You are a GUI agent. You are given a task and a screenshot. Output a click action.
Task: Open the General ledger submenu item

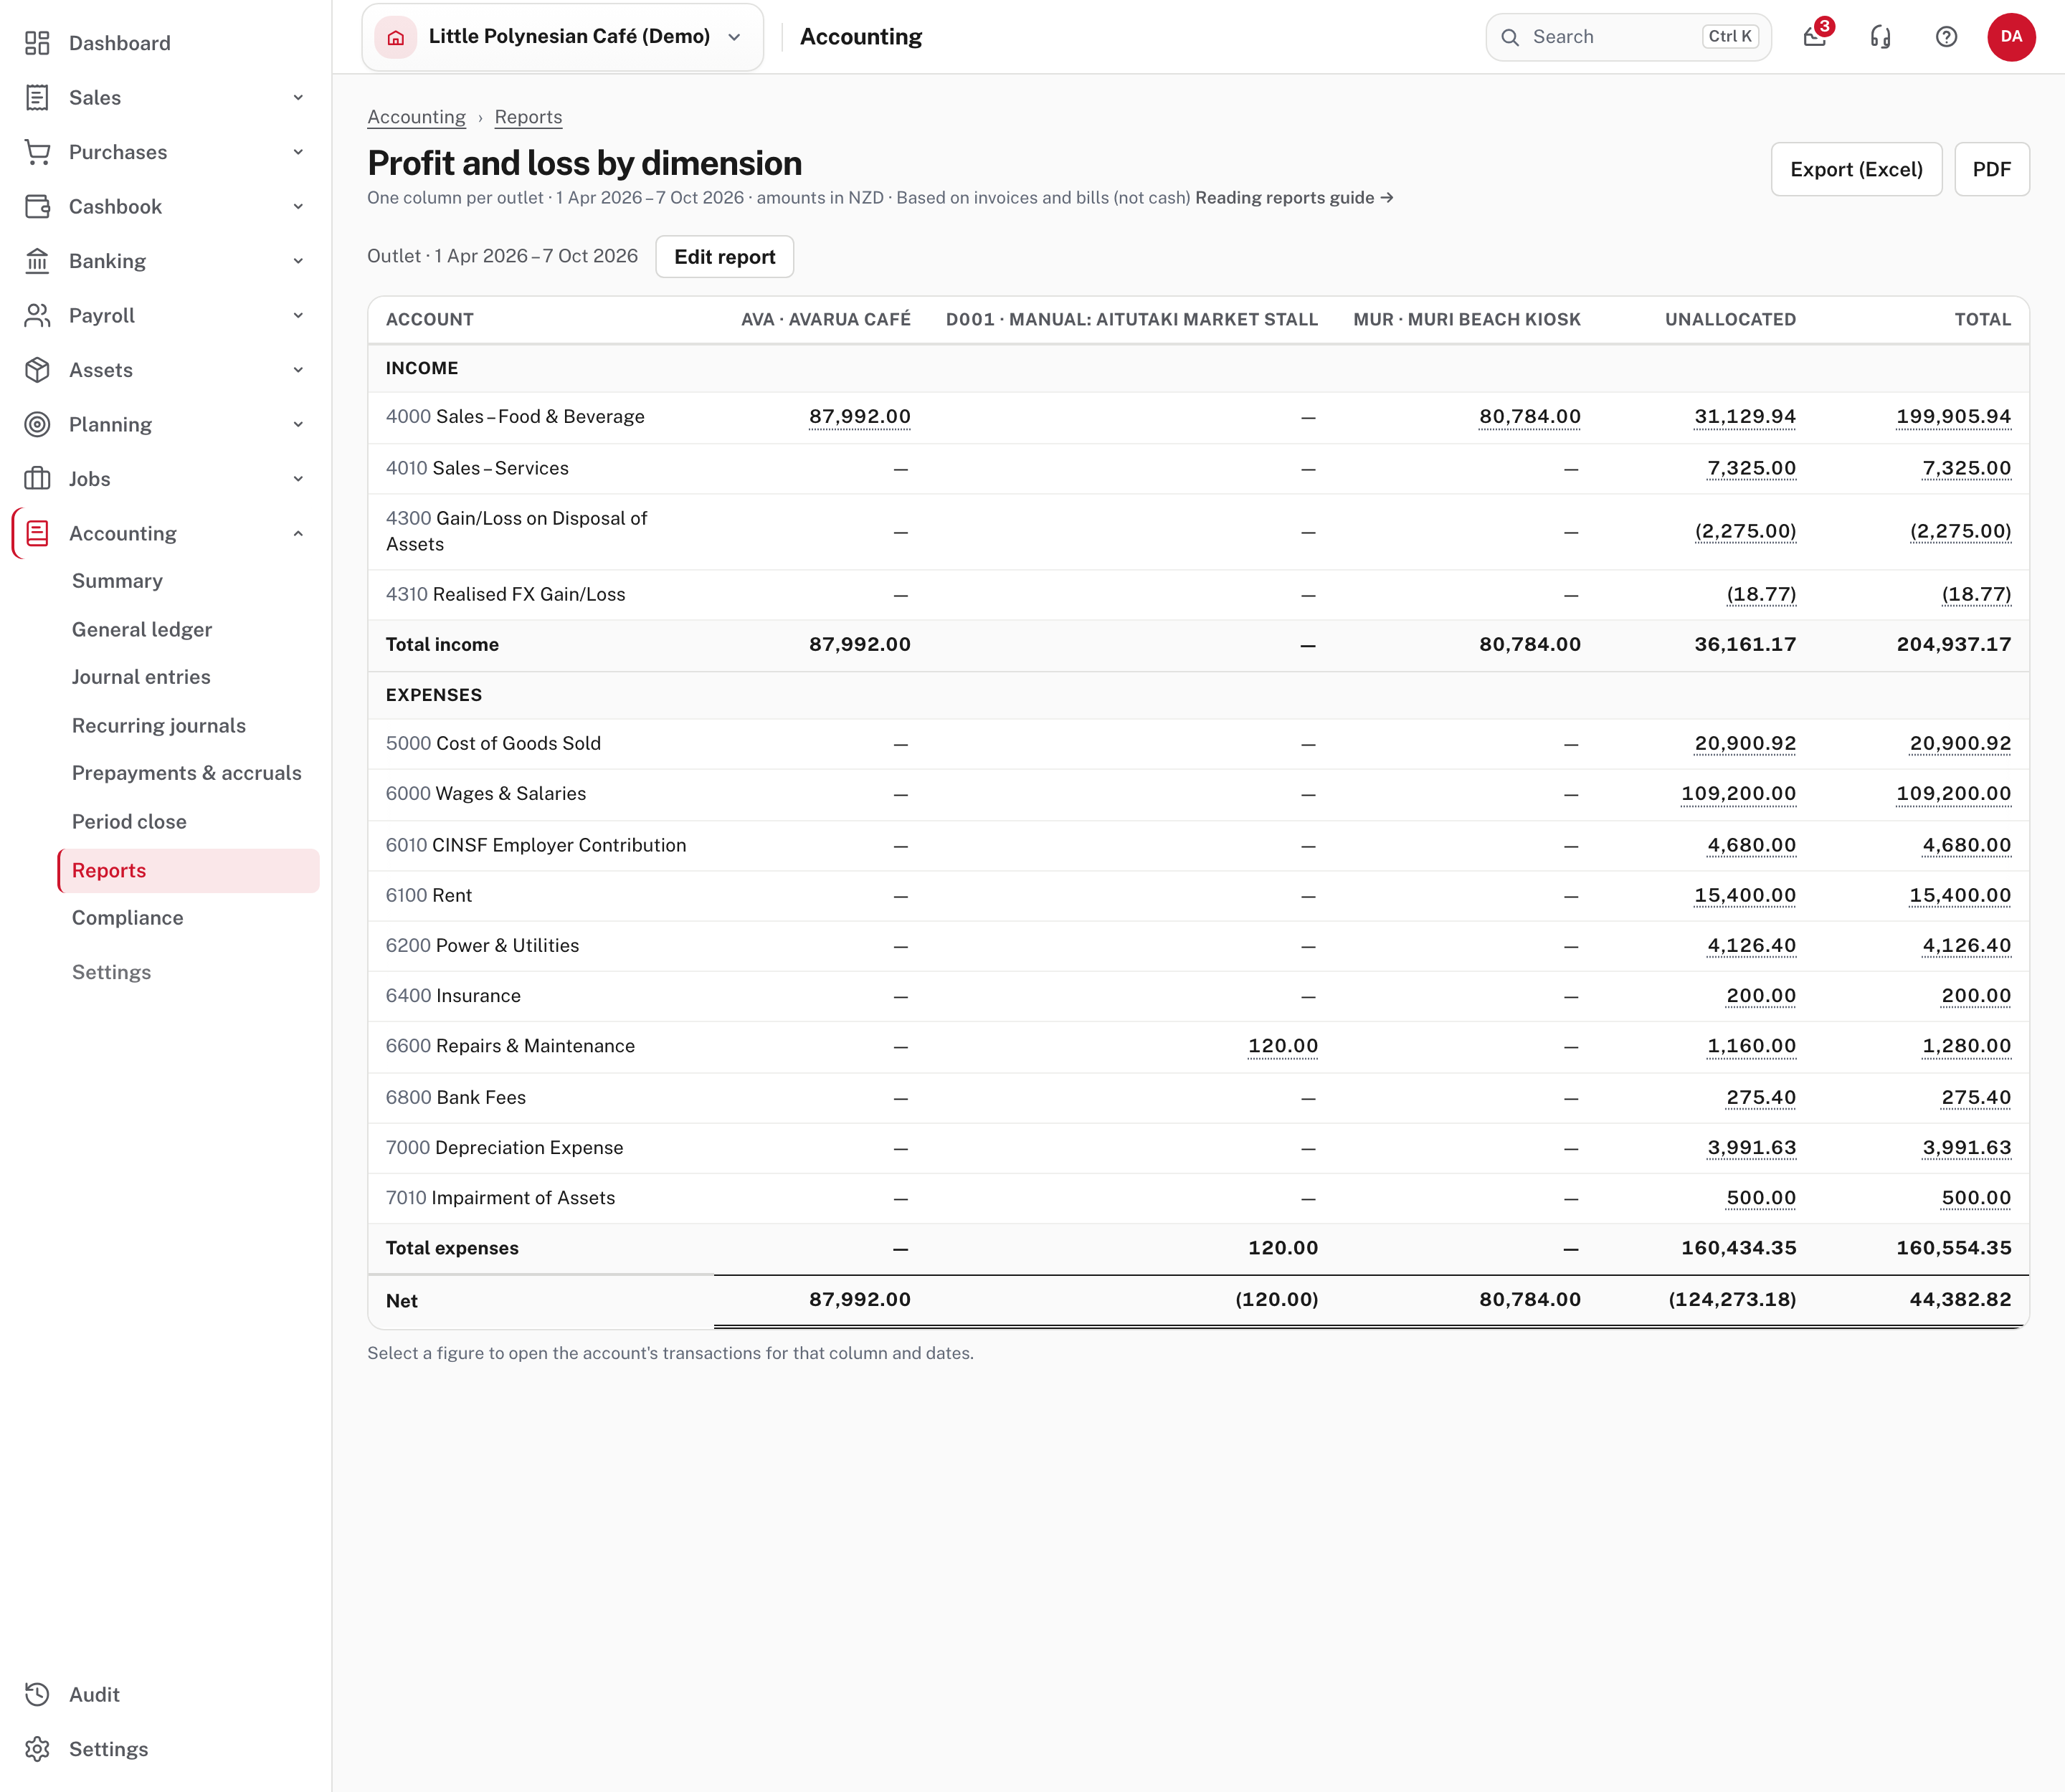[x=142, y=629]
